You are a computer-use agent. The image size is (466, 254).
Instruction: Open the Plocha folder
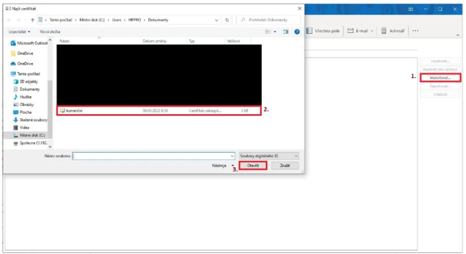[x=22, y=112]
